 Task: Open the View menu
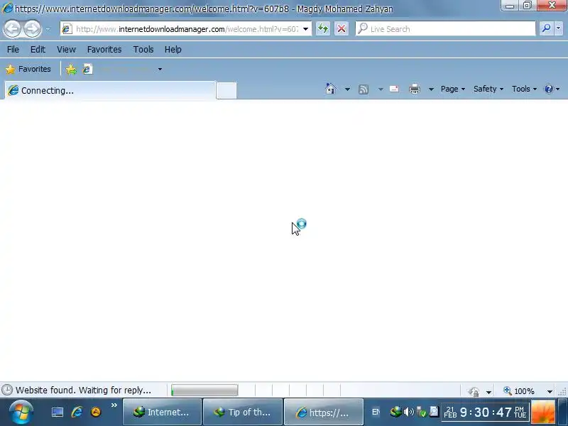66,49
